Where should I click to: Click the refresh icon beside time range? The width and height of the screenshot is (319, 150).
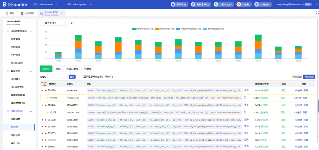click(72, 23)
